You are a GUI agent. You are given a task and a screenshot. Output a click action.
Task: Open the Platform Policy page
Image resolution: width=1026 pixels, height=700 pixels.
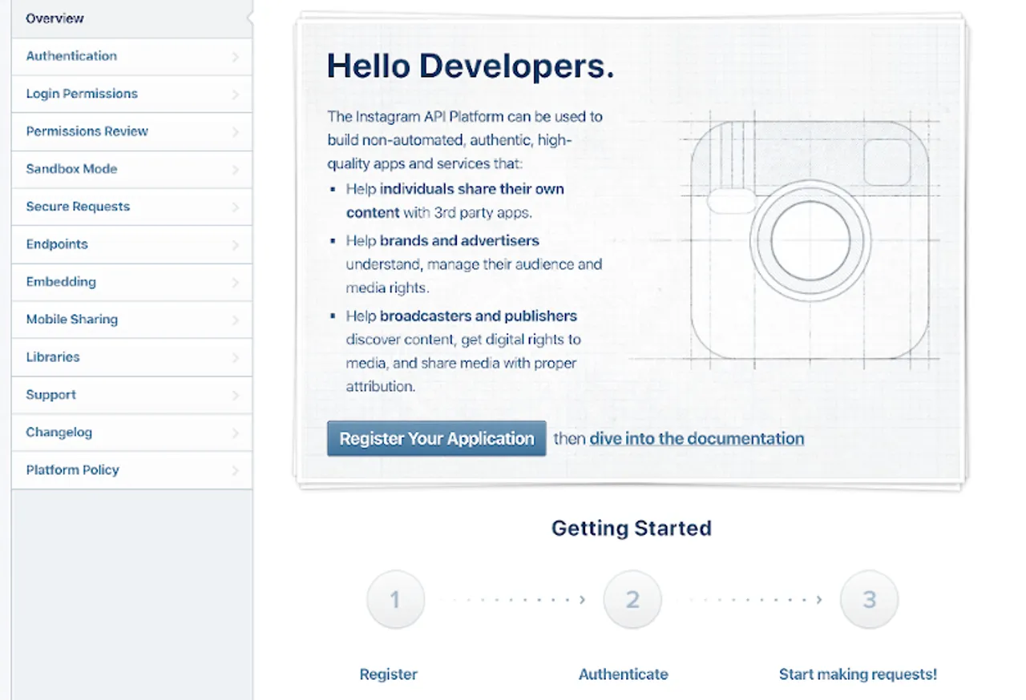tap(71, 470)
